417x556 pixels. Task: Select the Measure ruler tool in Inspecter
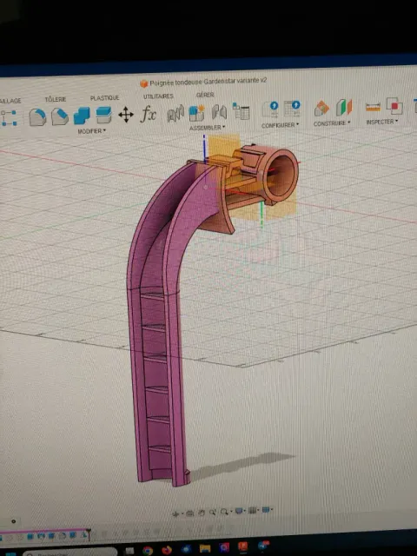pyautogui.click(x=373, y=106)
